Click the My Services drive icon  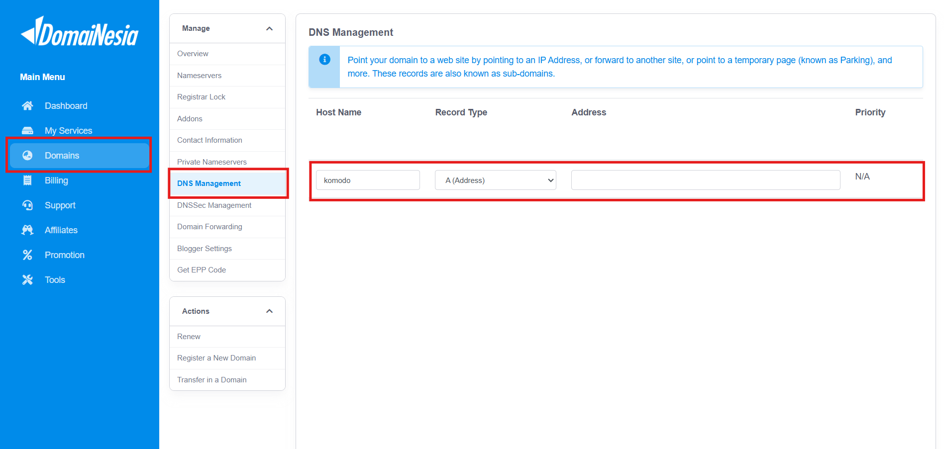[x=27, y=131]
